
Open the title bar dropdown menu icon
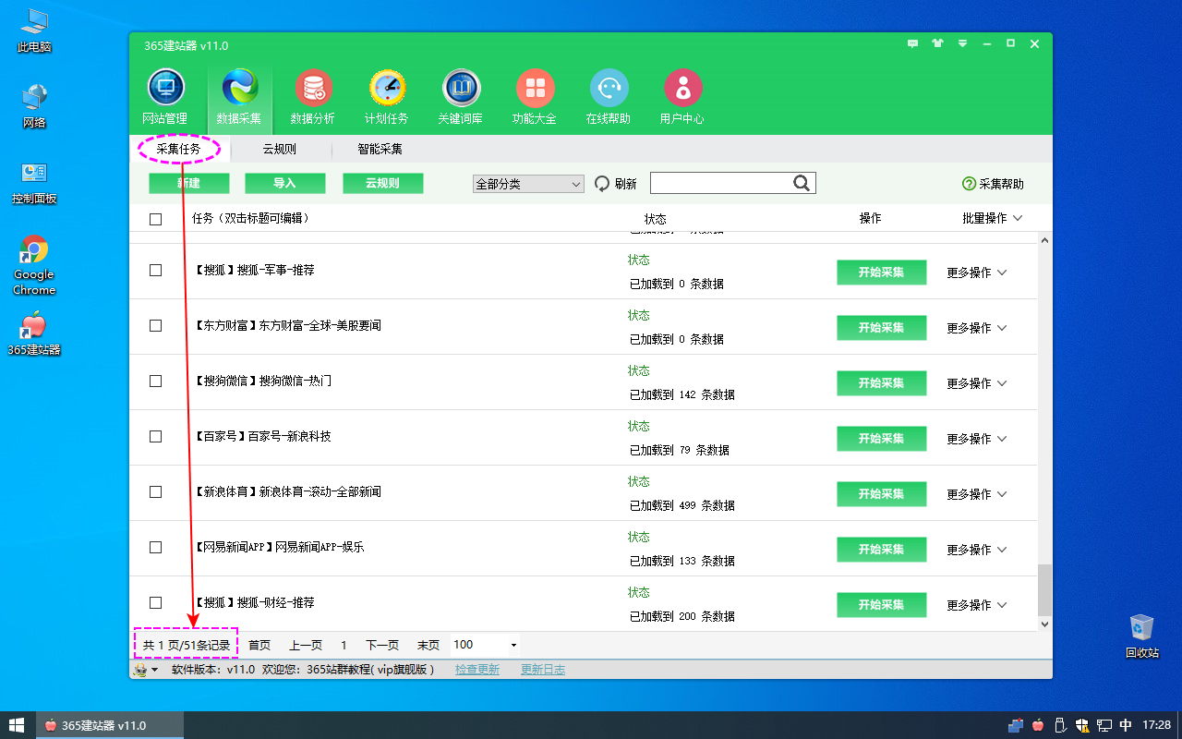click(963, 43)
